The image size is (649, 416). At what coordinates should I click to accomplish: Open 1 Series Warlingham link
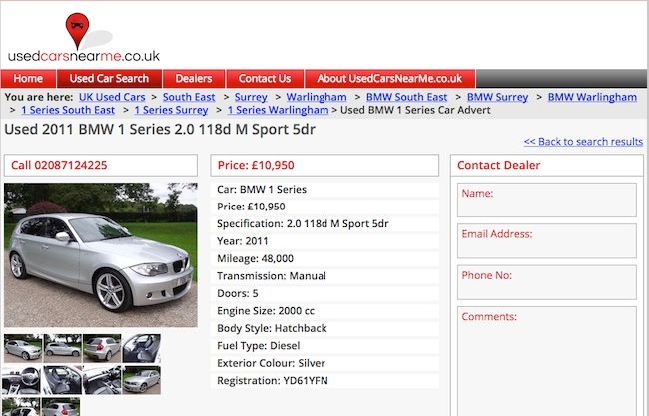(x=278, y=110)
